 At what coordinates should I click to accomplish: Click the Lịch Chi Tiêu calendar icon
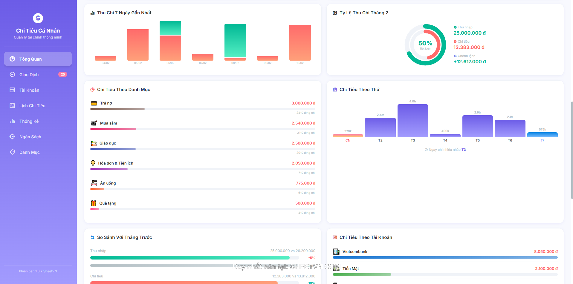[x=12, y=106]
